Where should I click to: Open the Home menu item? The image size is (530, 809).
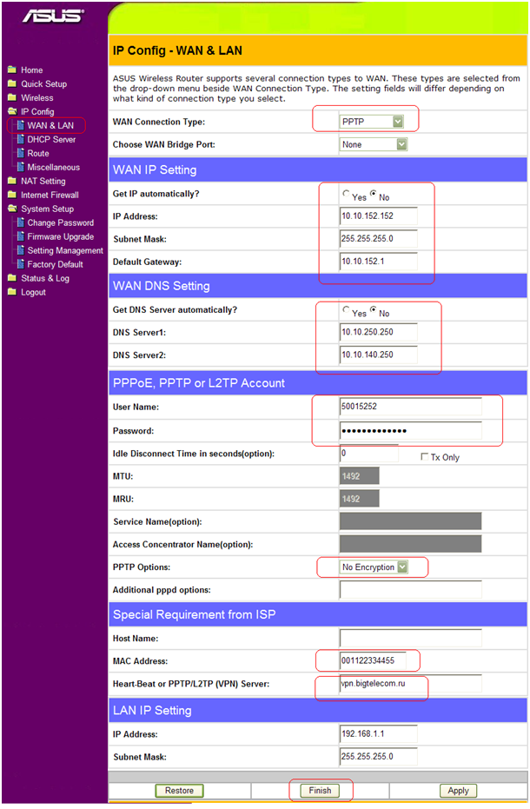pyautogui.click(x=32, y=70)
